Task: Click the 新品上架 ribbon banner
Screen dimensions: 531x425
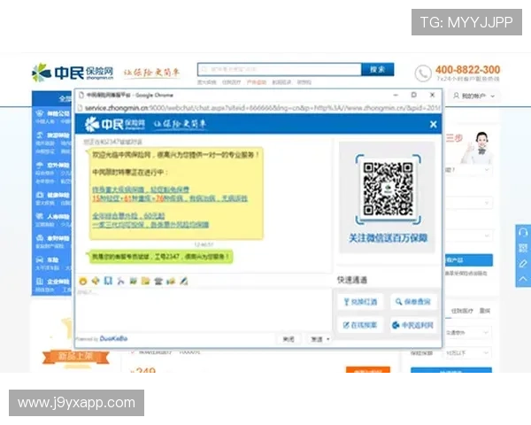Action: pyautogui.click(x=75, y=356)
